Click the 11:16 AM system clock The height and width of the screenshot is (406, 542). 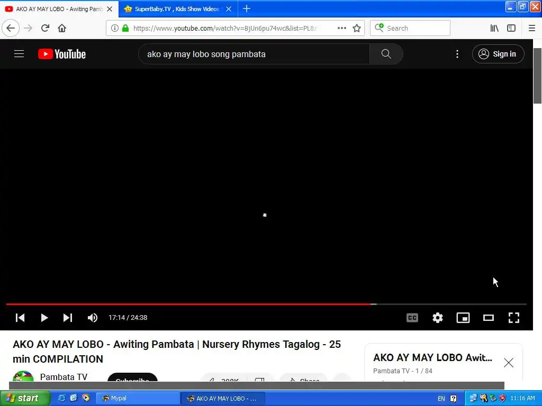[522, 398]
